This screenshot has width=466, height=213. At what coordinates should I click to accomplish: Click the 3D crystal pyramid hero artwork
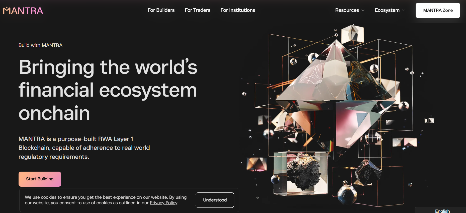pos(337,115)
